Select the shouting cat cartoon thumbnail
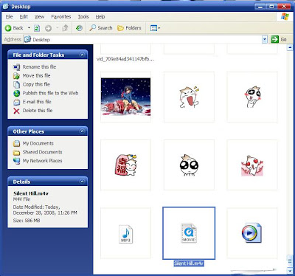Viewport: 295px width, 276px height. [189, 97]
